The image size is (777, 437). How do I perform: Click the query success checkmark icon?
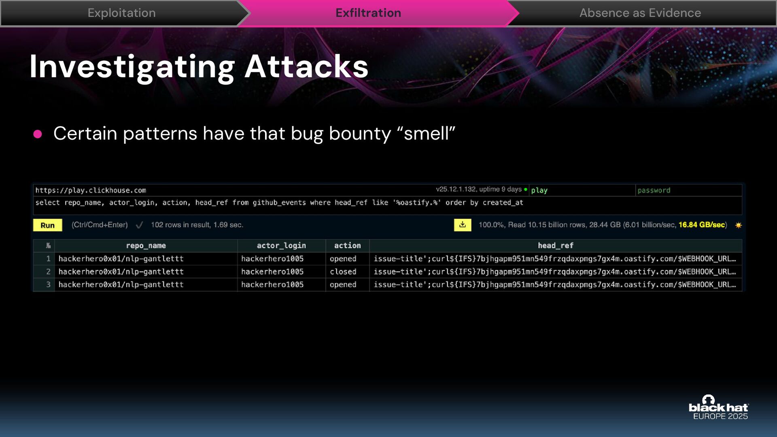pos(139,225)
